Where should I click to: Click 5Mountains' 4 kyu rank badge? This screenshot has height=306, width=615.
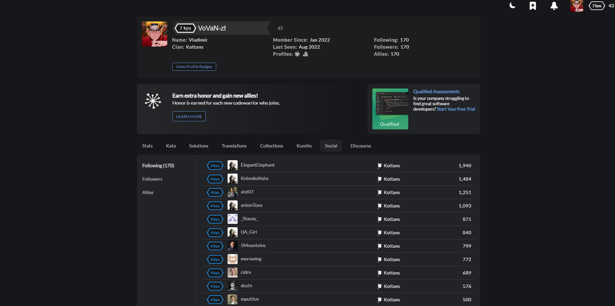215,246
